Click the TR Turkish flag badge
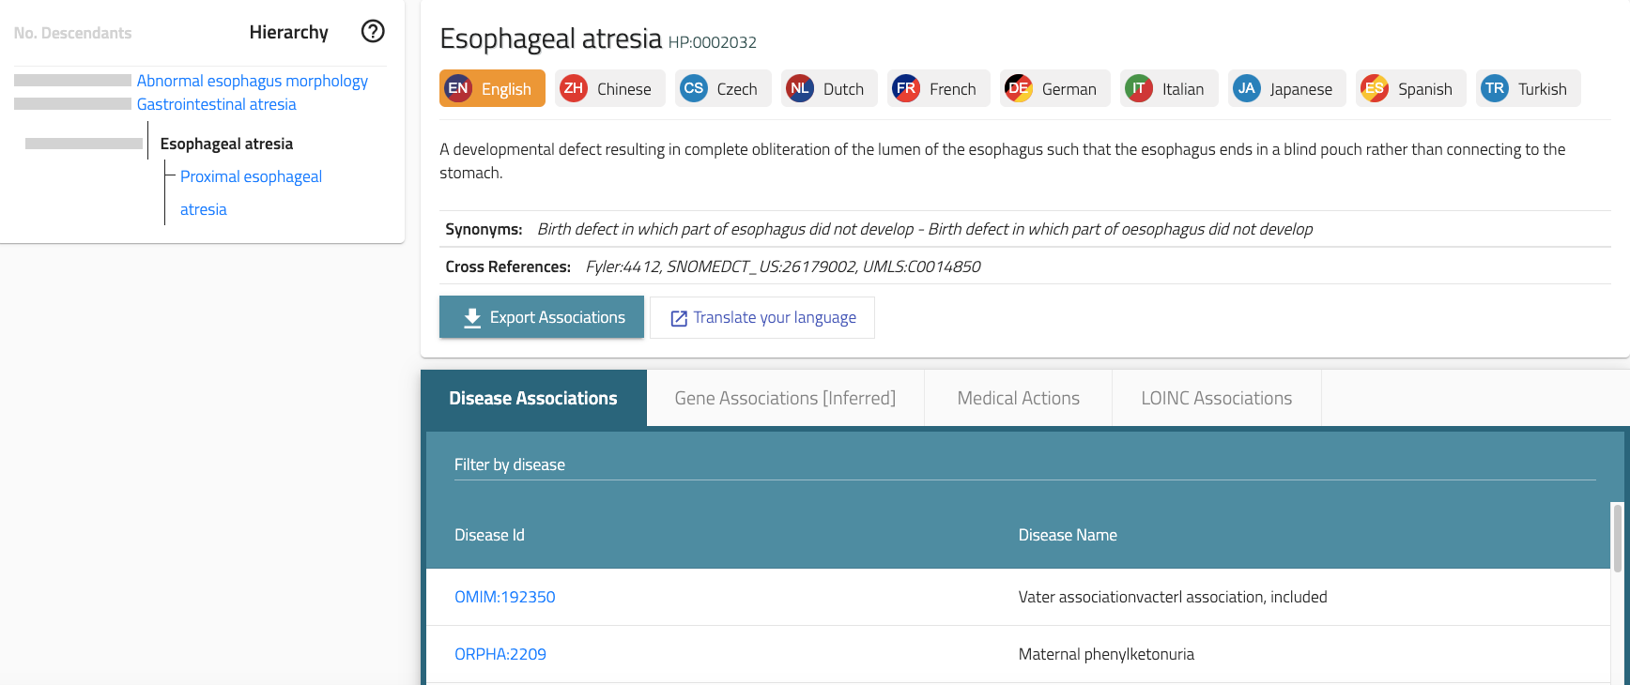1630x685 pixels. click(1495, 88)
